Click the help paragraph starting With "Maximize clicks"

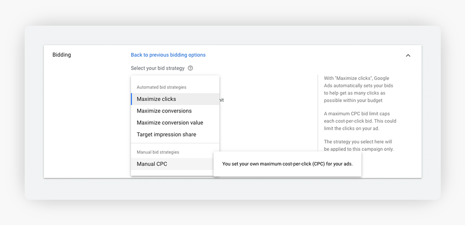click(359, 89)
